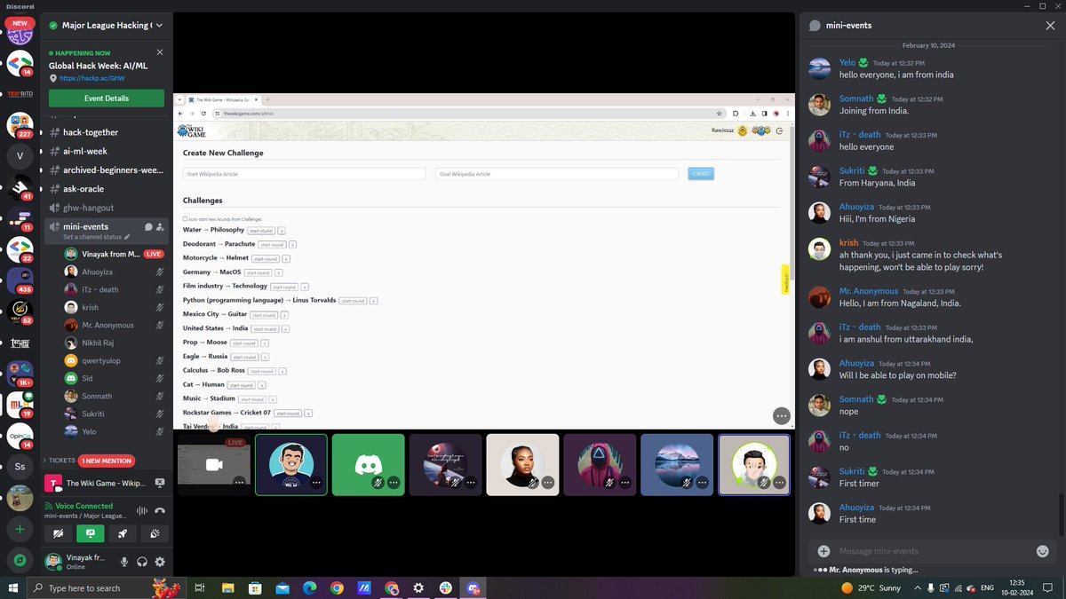Stop streaming The Wiki Game screen
The height and width of the screenshot is (599, 1066).
point(160,483)
